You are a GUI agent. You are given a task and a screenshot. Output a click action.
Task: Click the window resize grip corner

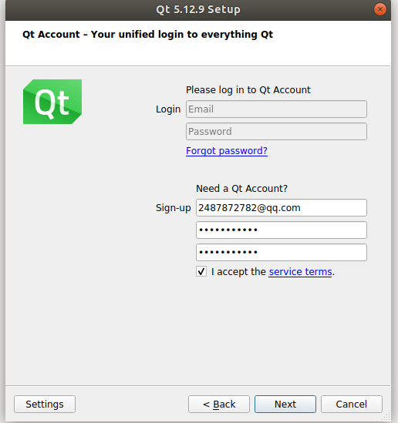tap(386, 417)
